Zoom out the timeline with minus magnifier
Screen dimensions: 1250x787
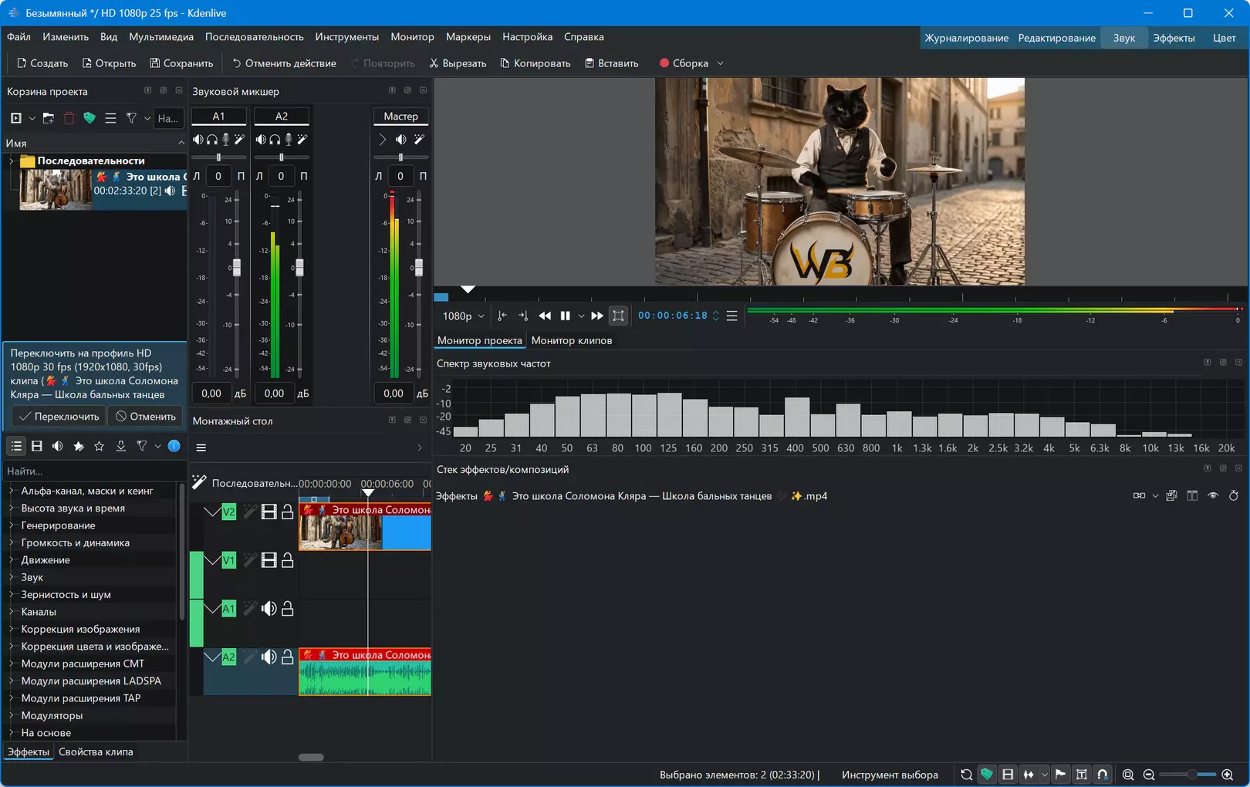pos(1149,775)
